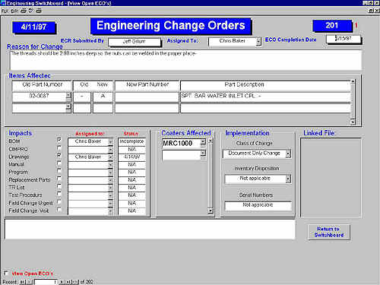The width and height of the screenshot is (380, 285).
Task: Open the Edit menu
Action: click(x=14, y=11)
